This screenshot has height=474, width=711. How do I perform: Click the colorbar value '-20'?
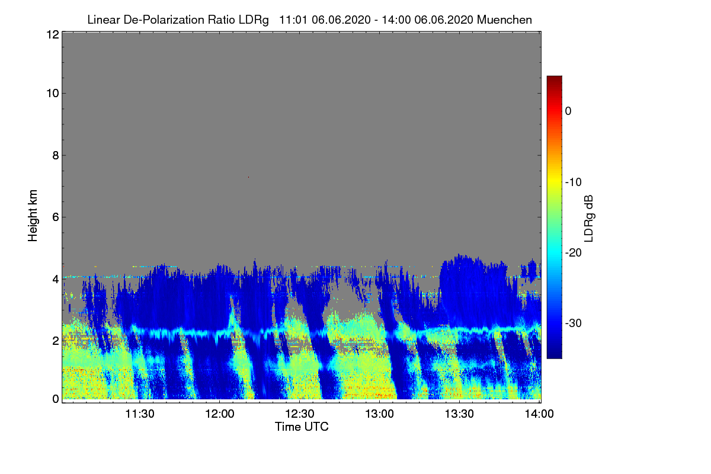[573, 252]
